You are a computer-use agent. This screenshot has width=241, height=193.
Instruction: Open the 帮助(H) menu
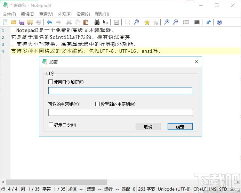[102, 14]
